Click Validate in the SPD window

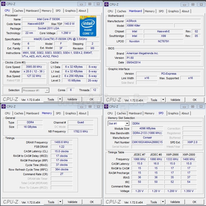click(x=175, y=202)
